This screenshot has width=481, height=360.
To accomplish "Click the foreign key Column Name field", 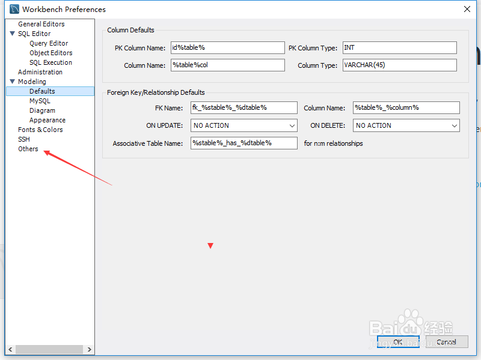I will point(406,108).
